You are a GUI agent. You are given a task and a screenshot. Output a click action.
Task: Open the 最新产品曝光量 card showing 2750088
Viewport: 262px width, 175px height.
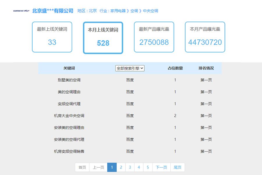coord(154,37)
